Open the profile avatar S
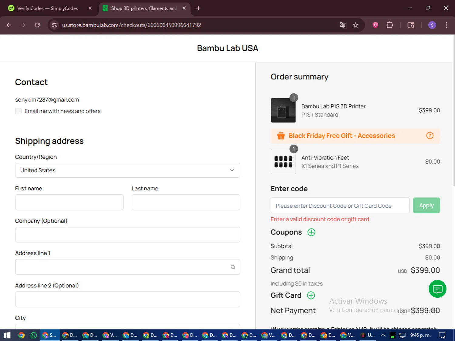The image size is (455, 341). tap(432, 25)
